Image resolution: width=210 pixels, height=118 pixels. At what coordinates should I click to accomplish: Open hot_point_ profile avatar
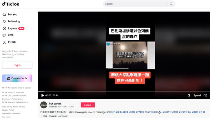click(44, 105)
